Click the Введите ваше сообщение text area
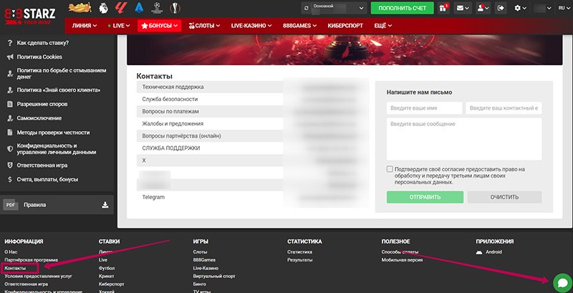The width and height of the screenshot is (573, 293). 463,139
